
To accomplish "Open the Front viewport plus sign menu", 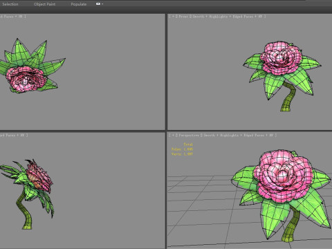I will point(173,17).
